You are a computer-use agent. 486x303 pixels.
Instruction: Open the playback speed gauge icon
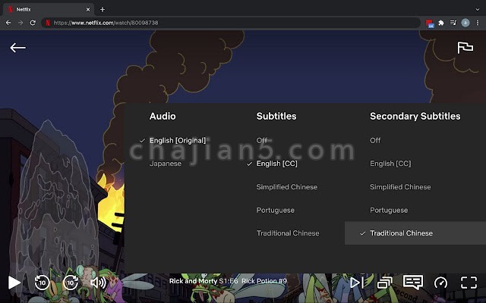coord(440,283)
